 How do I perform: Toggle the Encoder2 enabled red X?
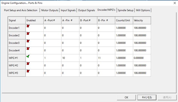[28, 34]
